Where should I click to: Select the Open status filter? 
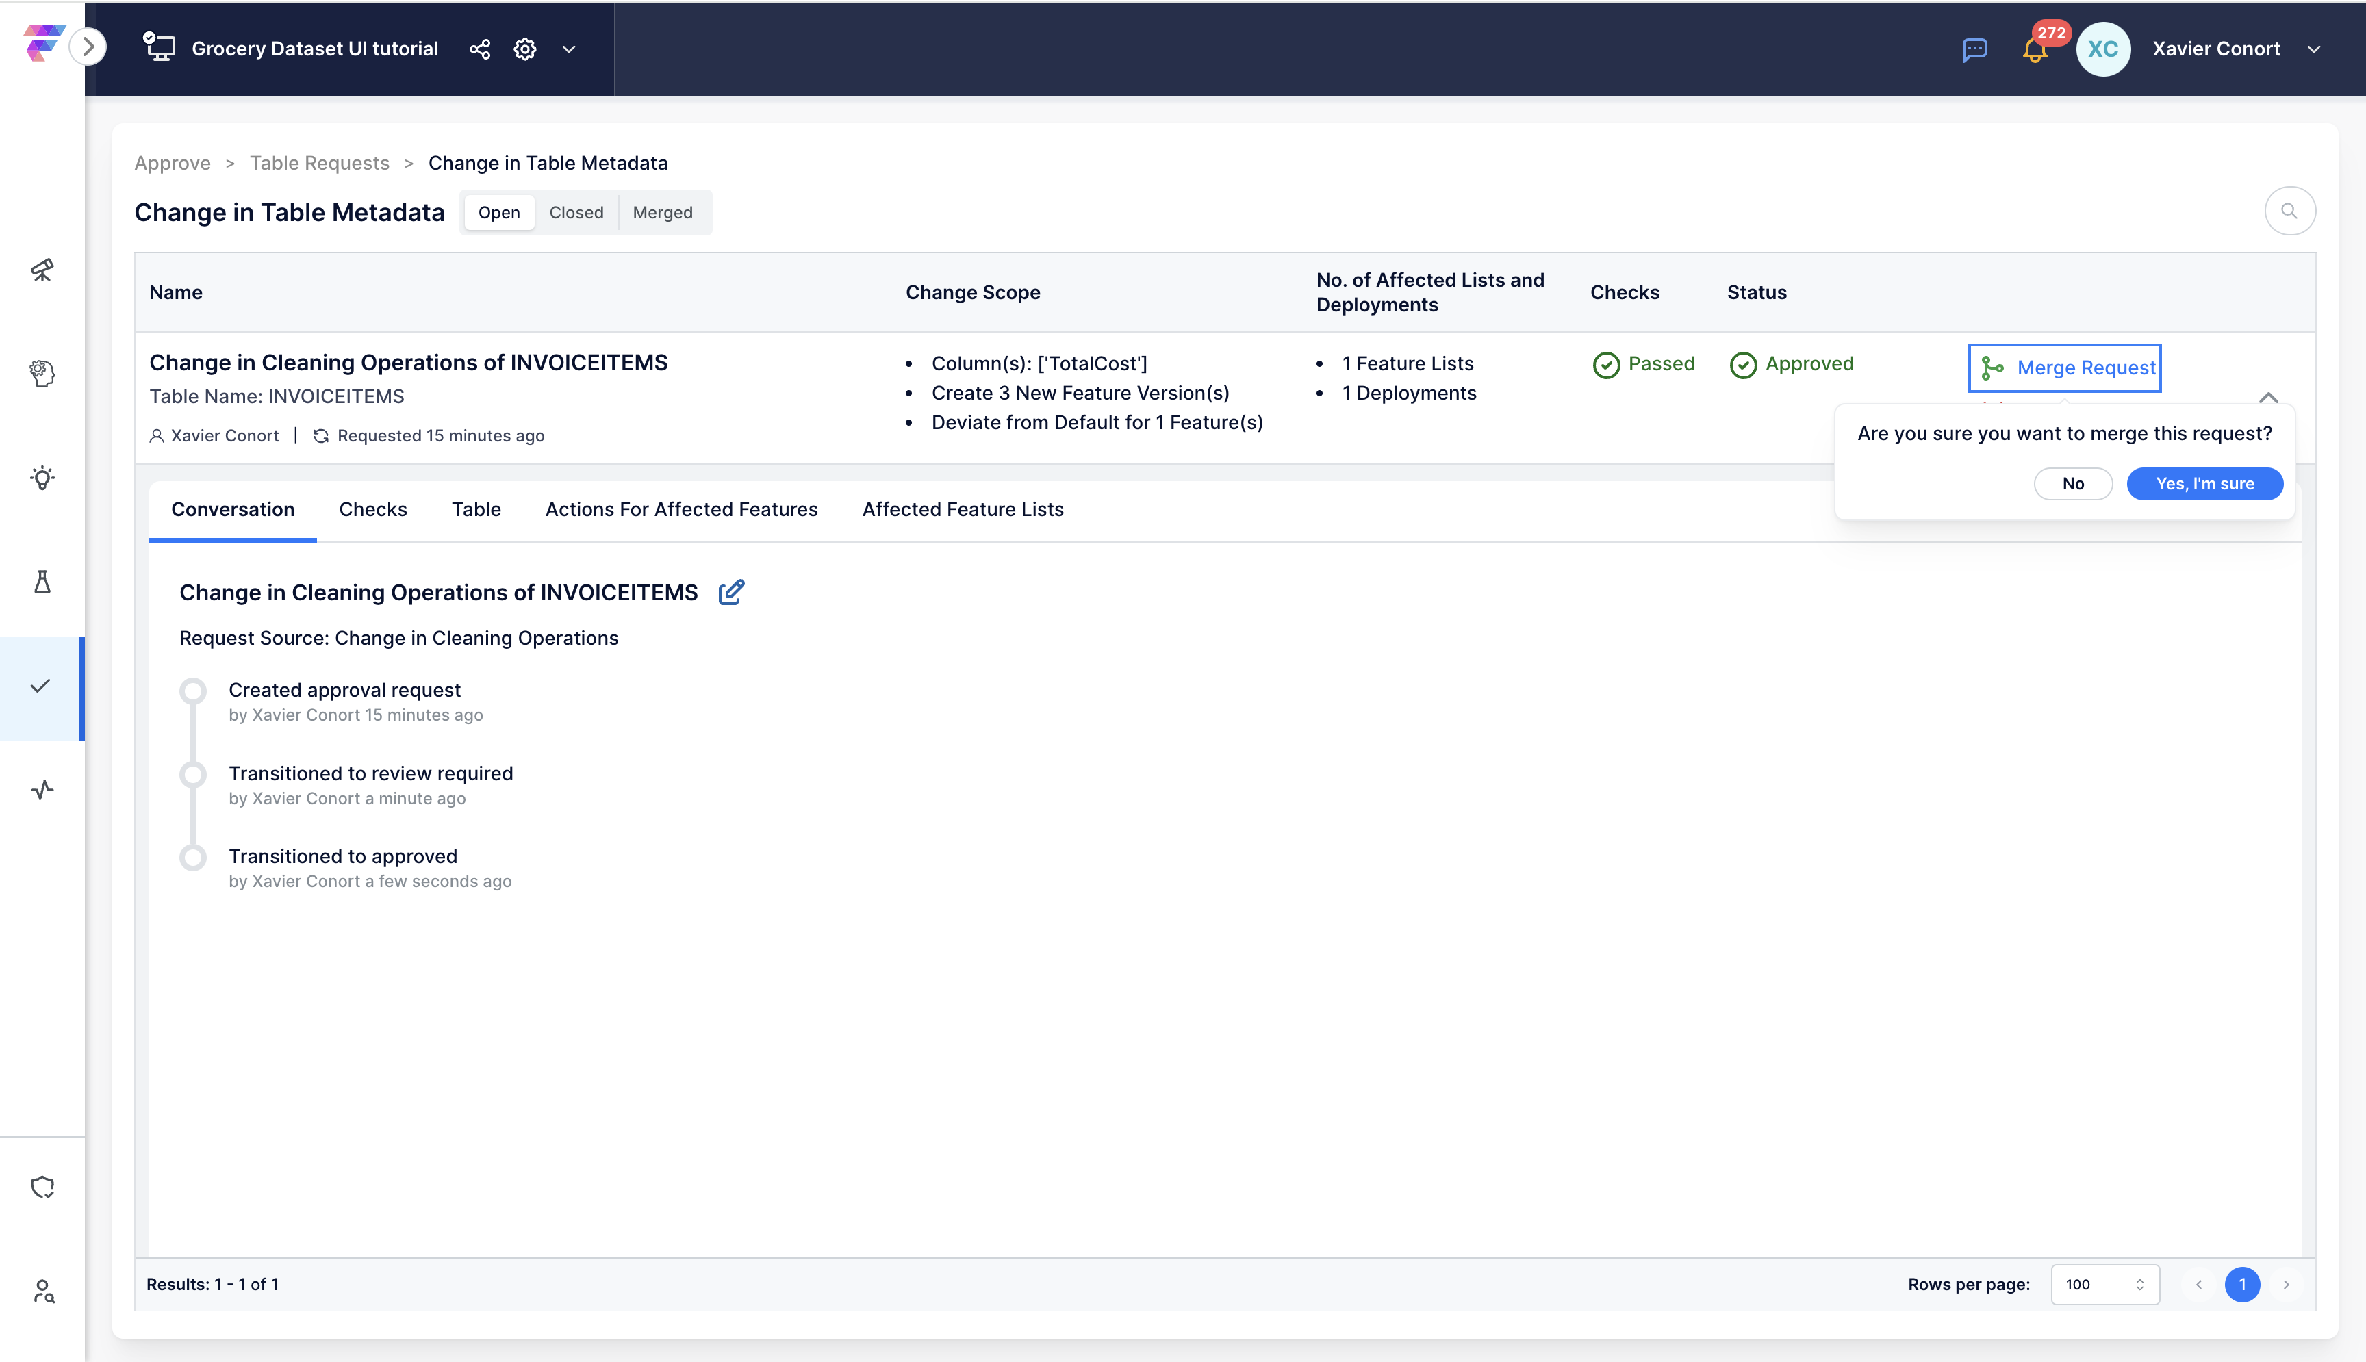pos(498,212)
